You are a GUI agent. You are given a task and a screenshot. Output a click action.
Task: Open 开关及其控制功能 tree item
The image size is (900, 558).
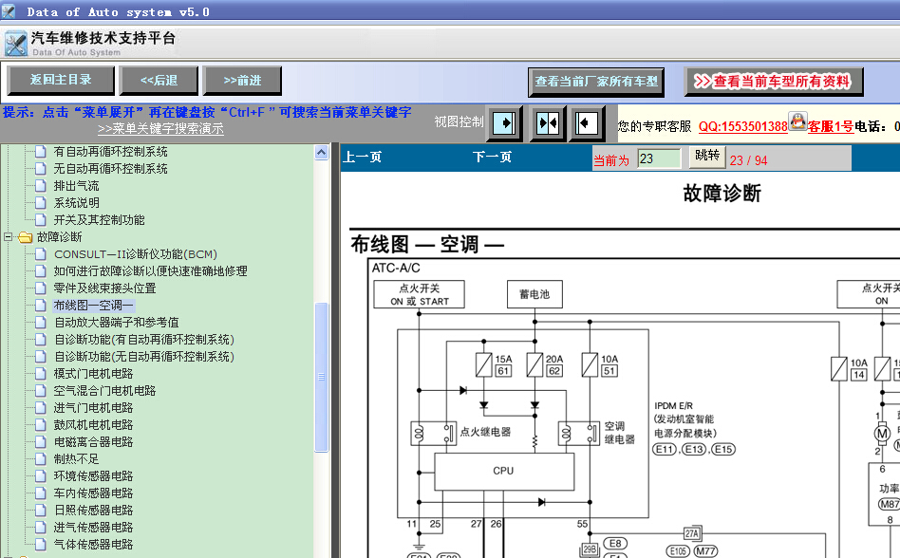(100, 219)
